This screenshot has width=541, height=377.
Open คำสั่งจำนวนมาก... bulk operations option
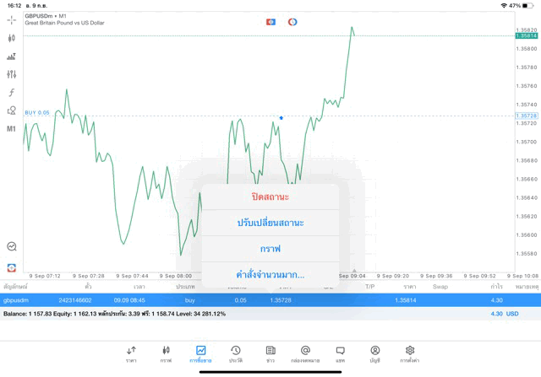[270, 275]
